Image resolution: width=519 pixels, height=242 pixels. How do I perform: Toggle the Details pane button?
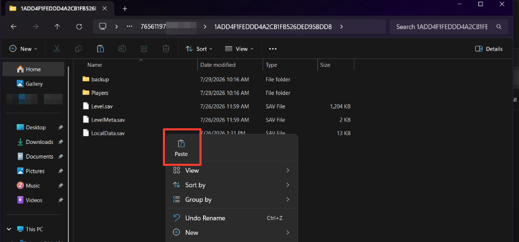(x=489, y=49)
